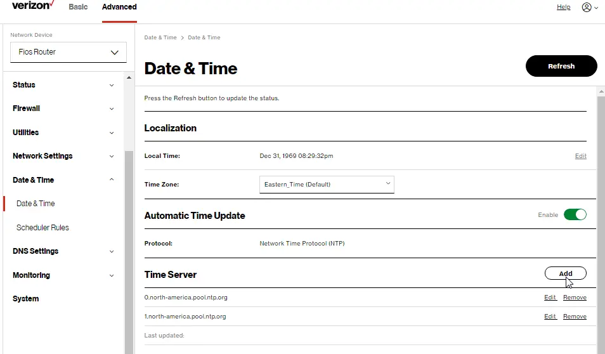The width and height of the screenshot is (605, 354).
Task: Open Scheduler Rules in the sidebar
Action: point(42,228)
